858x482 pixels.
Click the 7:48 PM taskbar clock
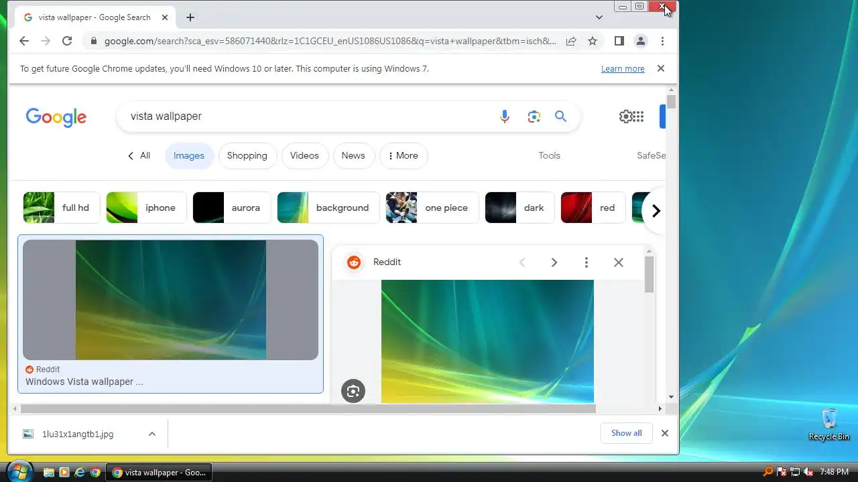click(x=834, y=472)
